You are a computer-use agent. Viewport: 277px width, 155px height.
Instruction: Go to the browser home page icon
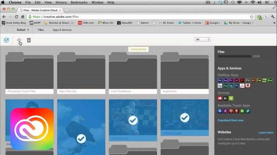click(23, 17)
